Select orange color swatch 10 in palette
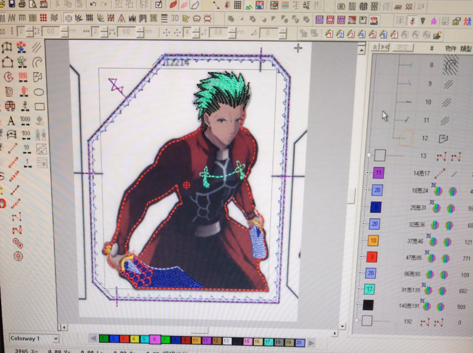 pyautogui.click(x=196, y=340)
